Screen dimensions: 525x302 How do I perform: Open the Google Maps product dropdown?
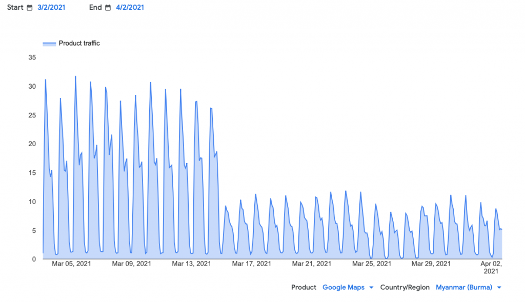click(343, 288)
